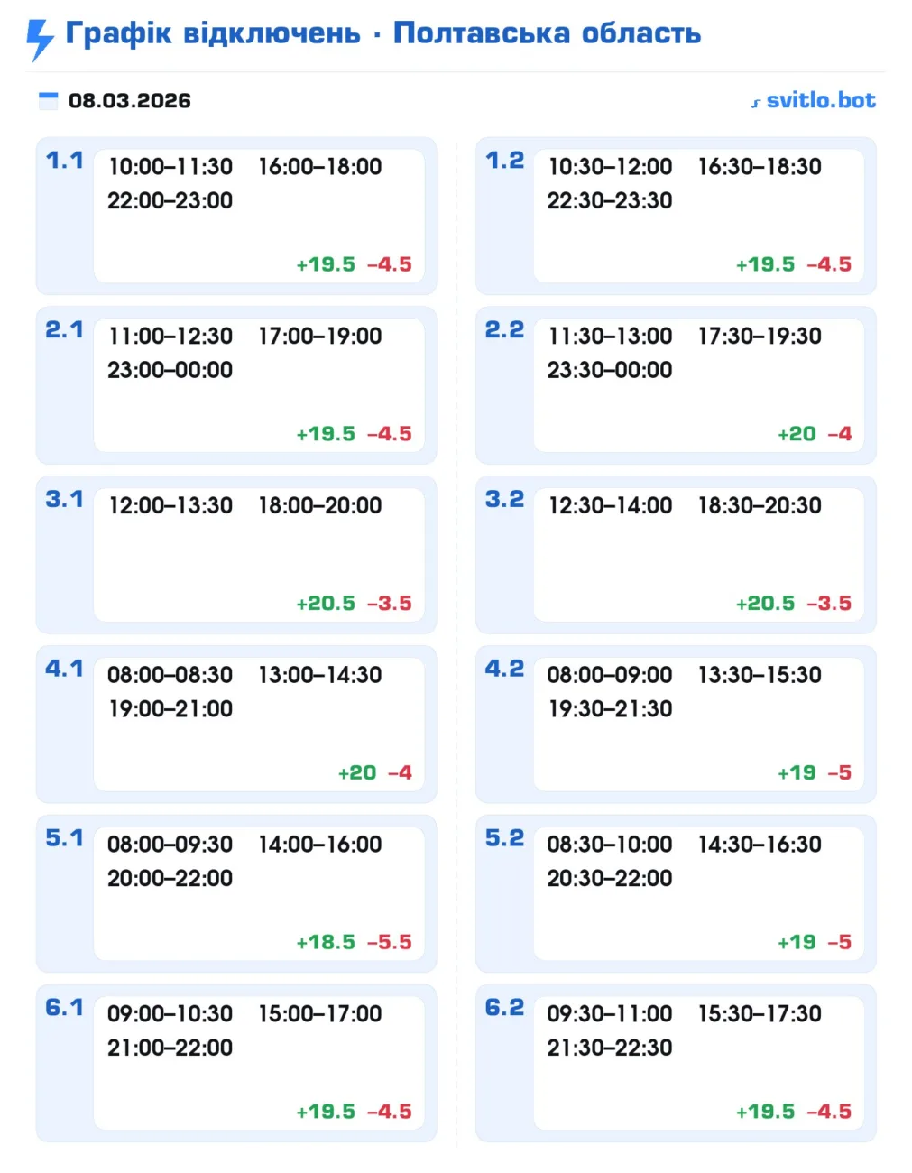Image resolution: width=912 pixels, height=1173 pixels.
Task: Select queue 2.1 label
Action: click(64, 330)
